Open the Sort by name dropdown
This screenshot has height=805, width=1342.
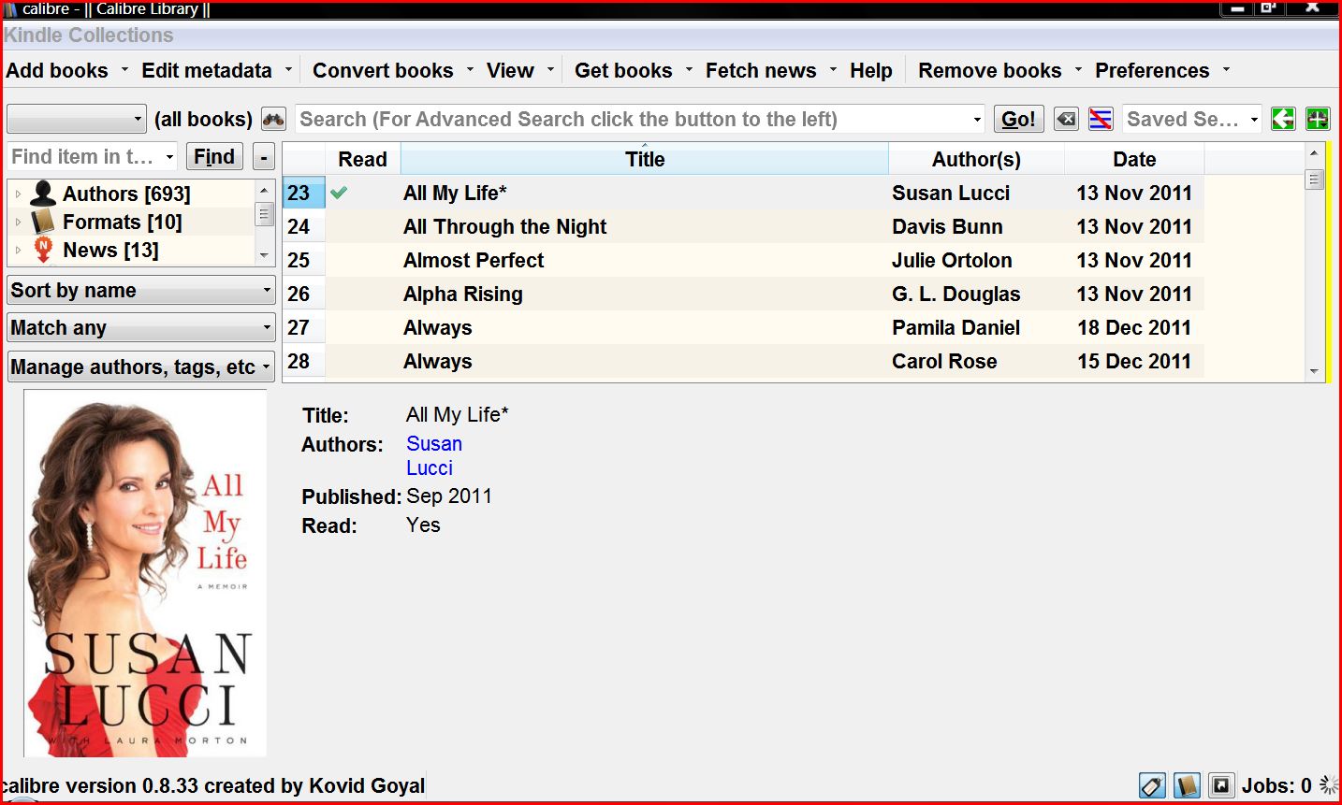pyautogui.click(x=141, y=290)
